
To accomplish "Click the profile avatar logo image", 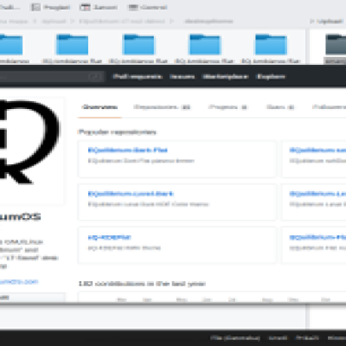I will tap(32, 151).
